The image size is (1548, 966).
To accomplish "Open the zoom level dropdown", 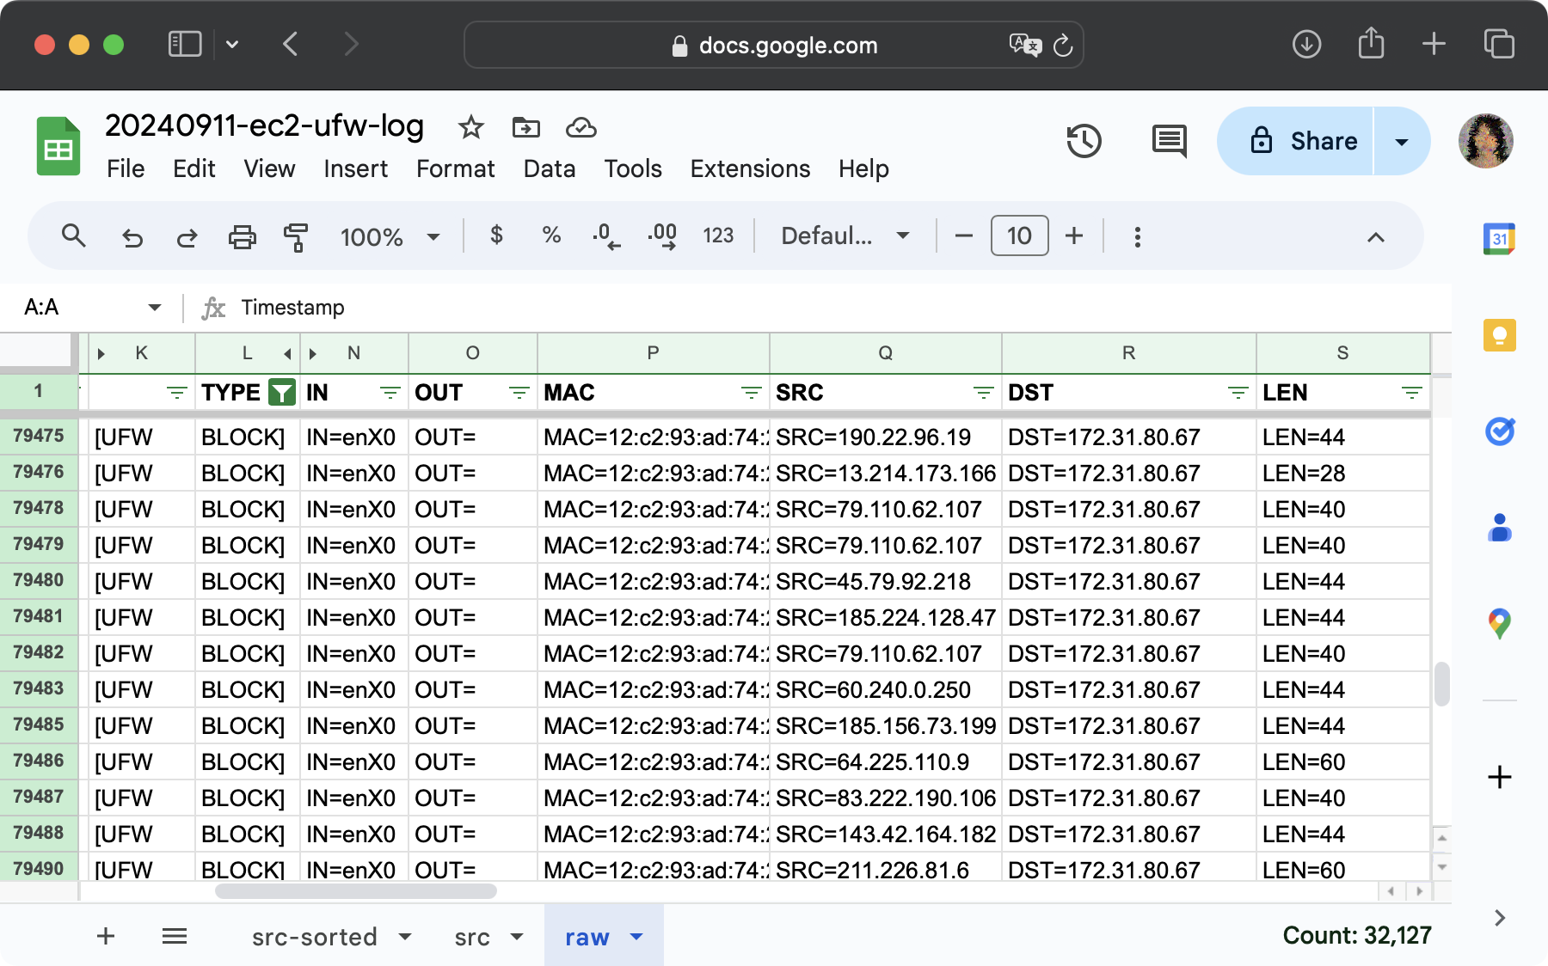I will (390, 236).
